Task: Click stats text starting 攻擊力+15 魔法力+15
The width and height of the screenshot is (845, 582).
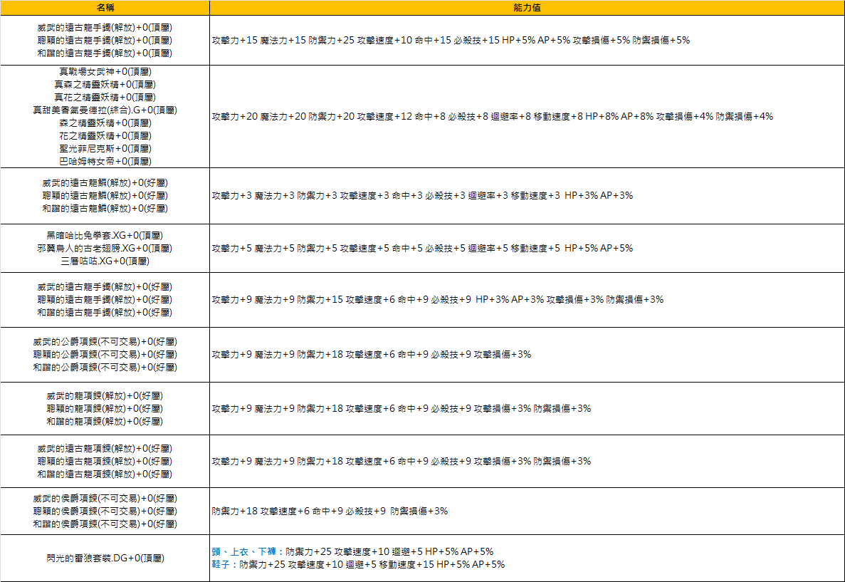Action: (451, 41)
